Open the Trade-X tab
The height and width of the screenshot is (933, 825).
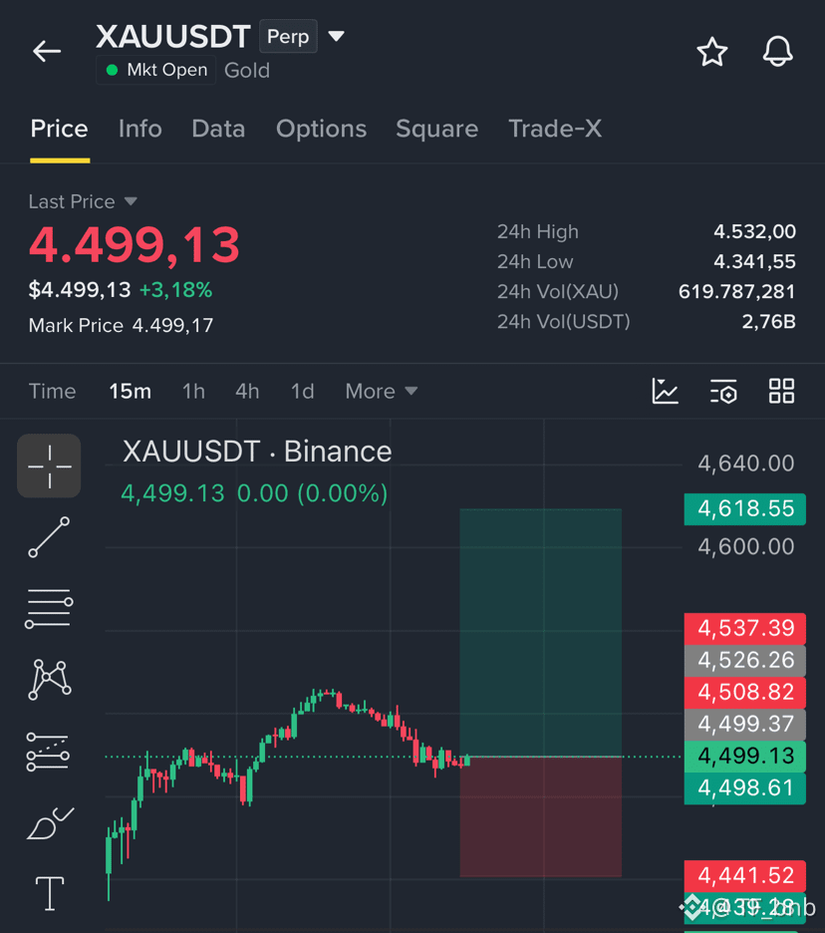[555, 129]
